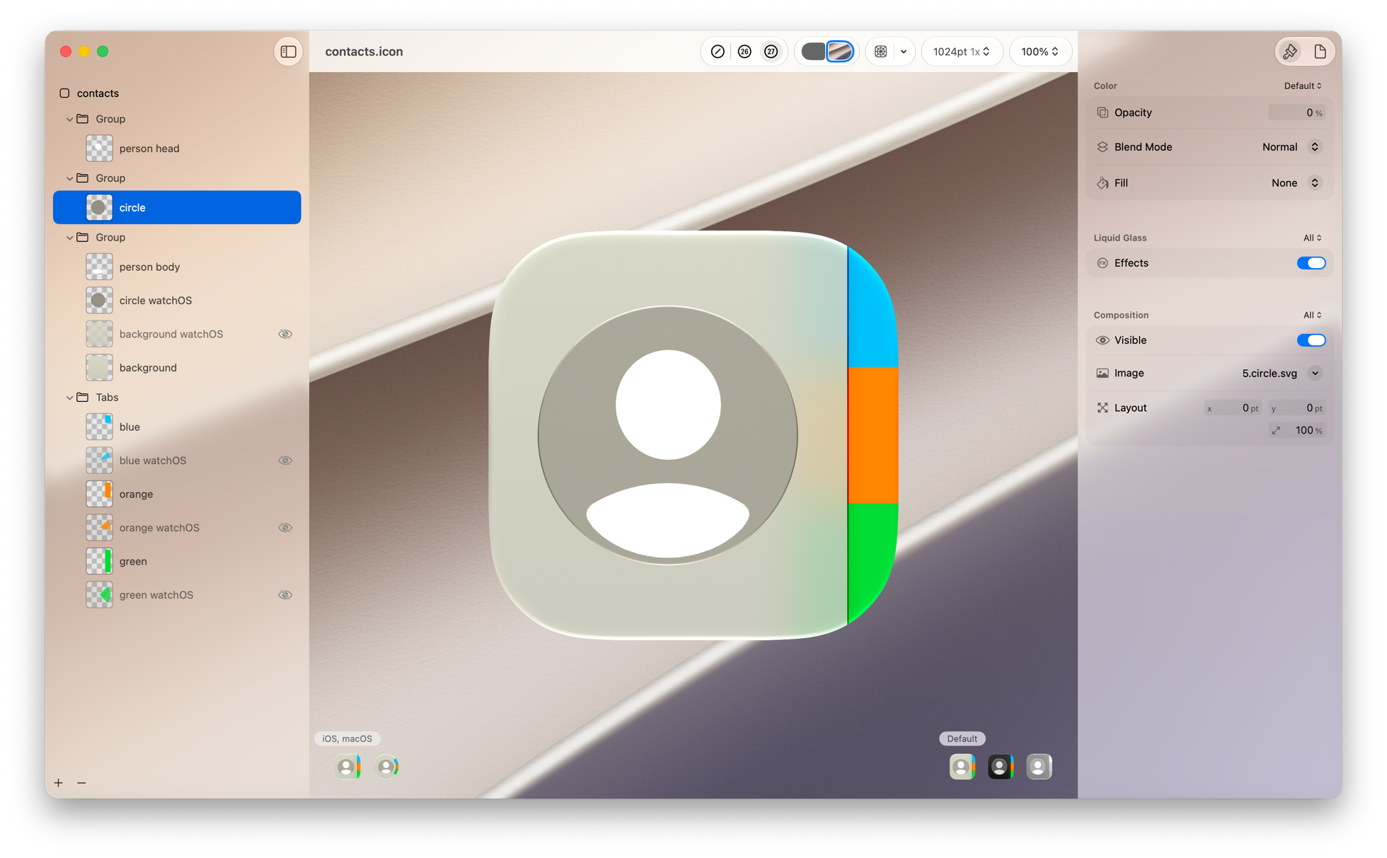The width and height of the screenshot is (1387, 858).
Task: Open the Color section Default popup
Action: pyautogui.click(x=1303, y=86)
